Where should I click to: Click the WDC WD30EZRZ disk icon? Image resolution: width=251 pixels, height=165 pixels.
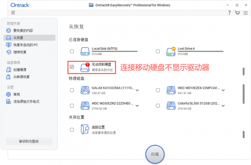click(85, 106)
